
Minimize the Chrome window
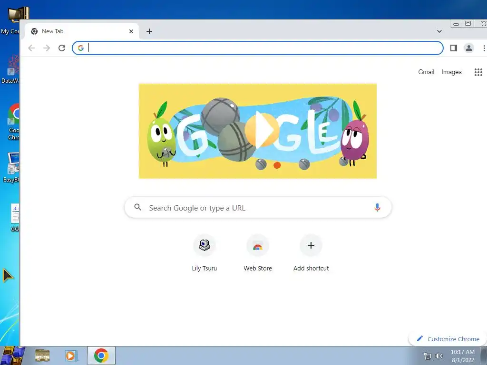pyautogui.click(x=456, y=24)
